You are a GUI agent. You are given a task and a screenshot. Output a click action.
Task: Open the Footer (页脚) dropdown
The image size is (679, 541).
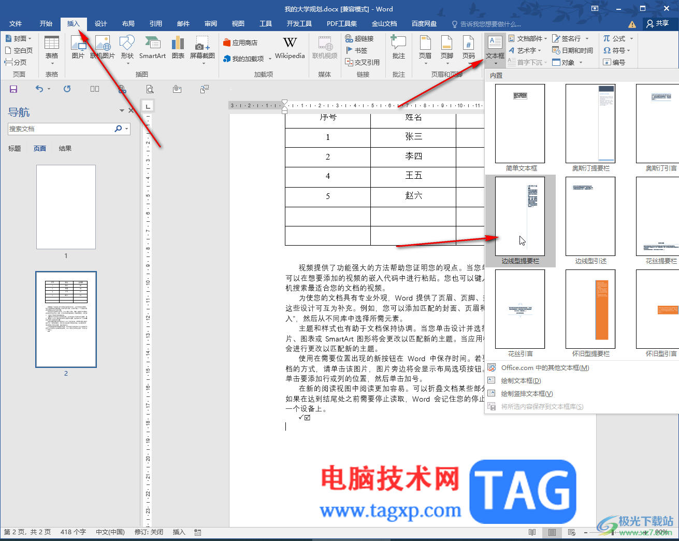coord(447,50)
